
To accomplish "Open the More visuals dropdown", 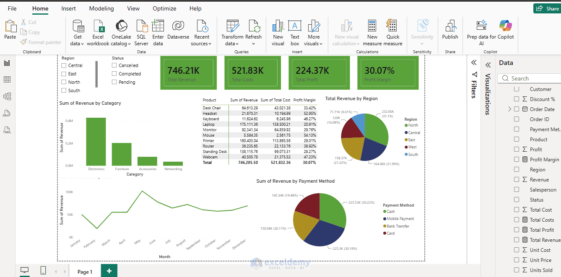I will (x=314, y=44).
